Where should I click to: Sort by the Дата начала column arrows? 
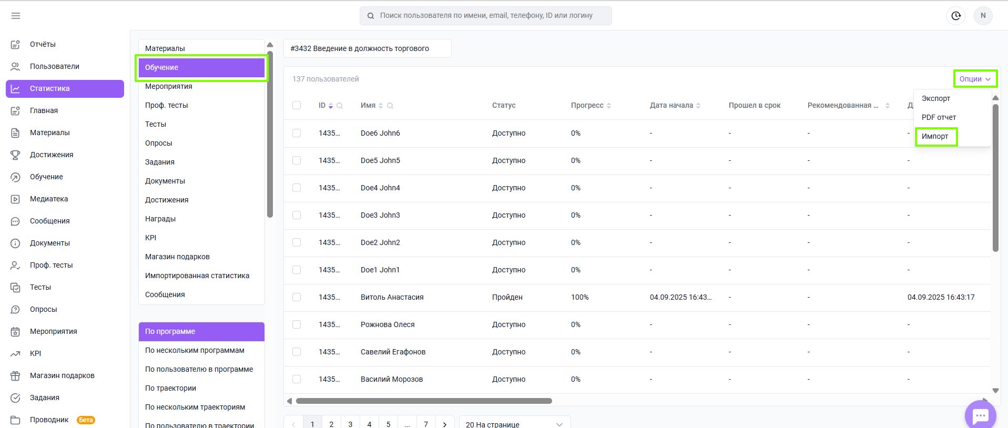point(698,106)
